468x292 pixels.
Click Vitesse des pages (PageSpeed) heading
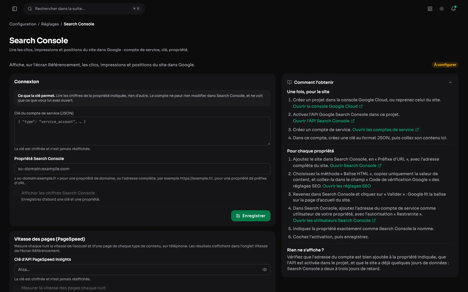[49, 239]
